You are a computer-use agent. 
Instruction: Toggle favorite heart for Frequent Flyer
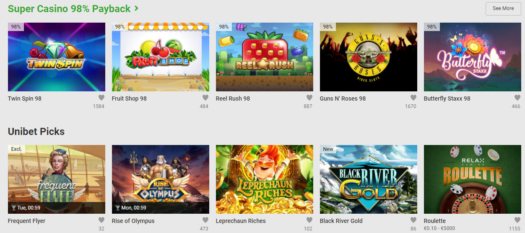coord(101,220)
